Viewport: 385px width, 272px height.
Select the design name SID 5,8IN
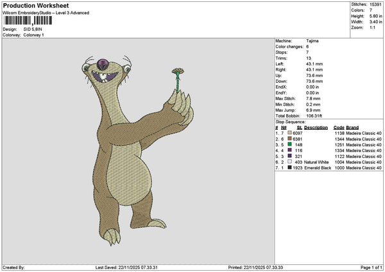(x=33, y=30)
